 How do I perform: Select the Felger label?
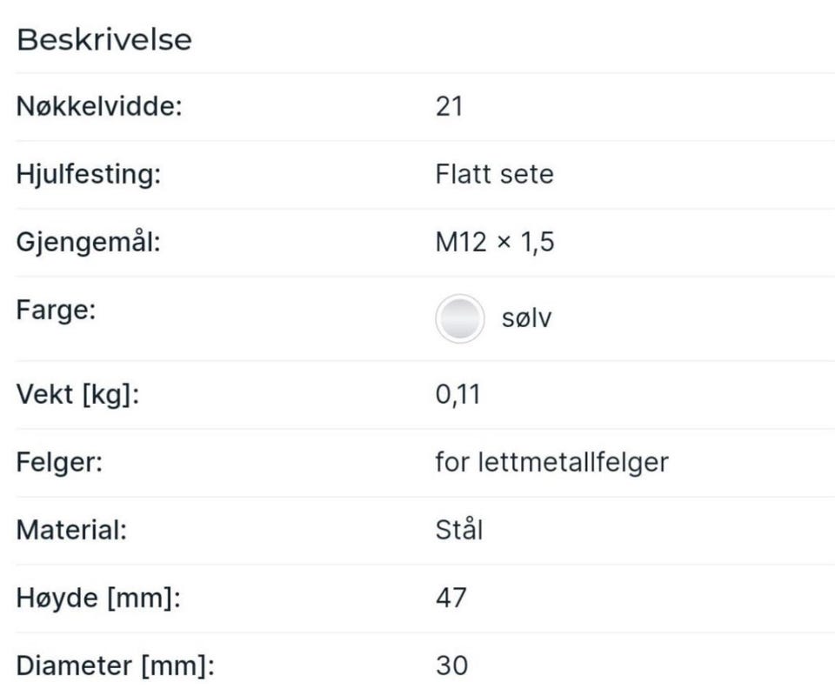(x=60, y=463)
